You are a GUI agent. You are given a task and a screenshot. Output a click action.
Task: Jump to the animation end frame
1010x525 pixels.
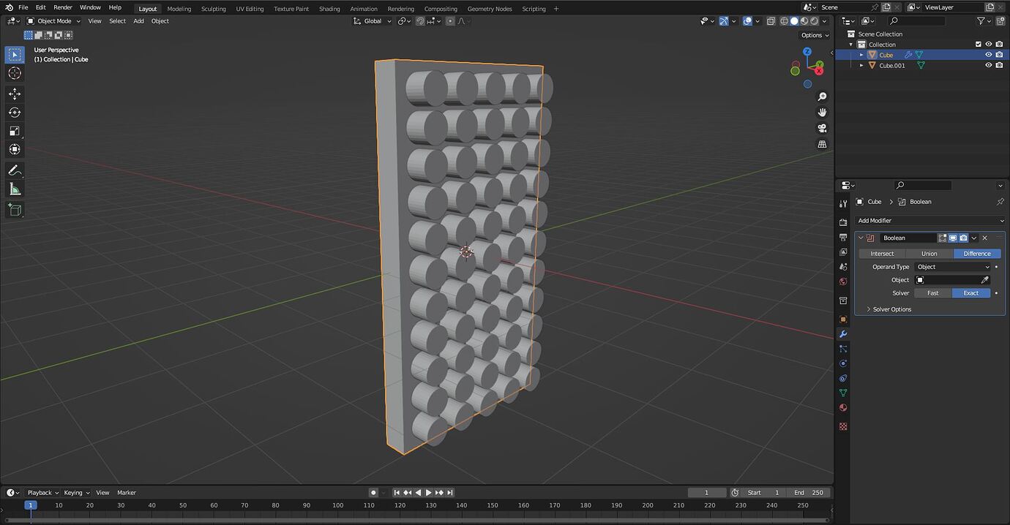(x=450, y=493)
